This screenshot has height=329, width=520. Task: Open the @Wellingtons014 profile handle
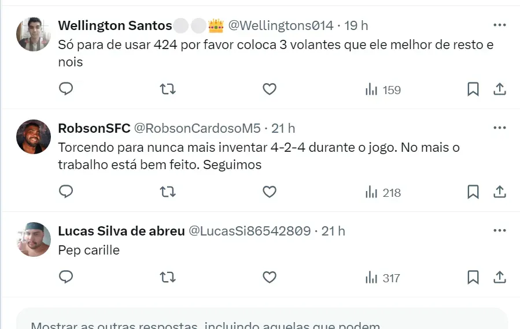[x=281, y=25]
